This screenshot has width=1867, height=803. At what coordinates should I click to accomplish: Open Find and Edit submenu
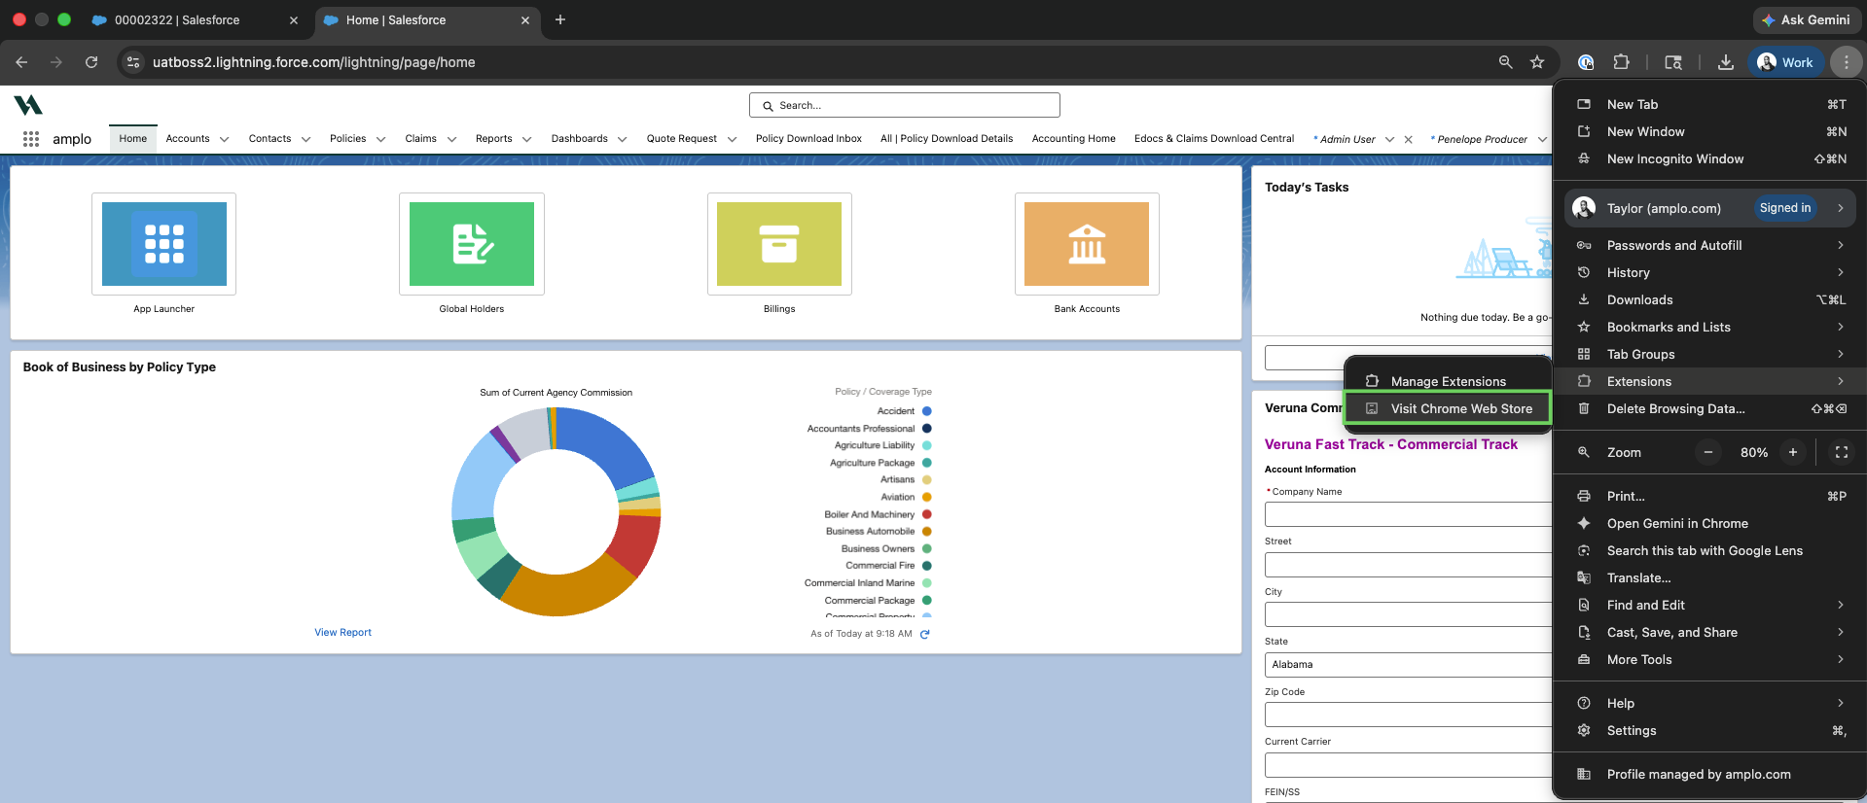coord(1709,605)
